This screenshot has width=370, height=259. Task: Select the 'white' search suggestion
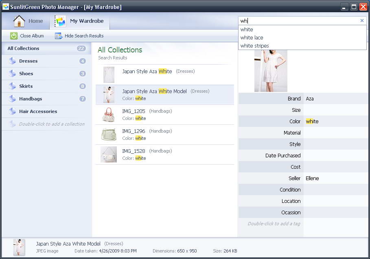tap(302, 29)
